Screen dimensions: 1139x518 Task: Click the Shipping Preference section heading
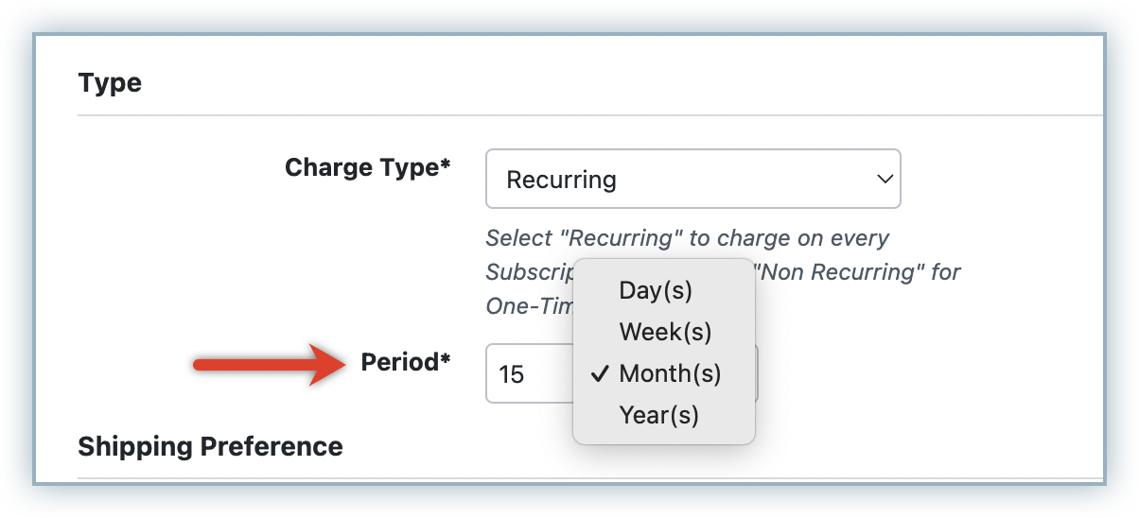pos(210,446)
